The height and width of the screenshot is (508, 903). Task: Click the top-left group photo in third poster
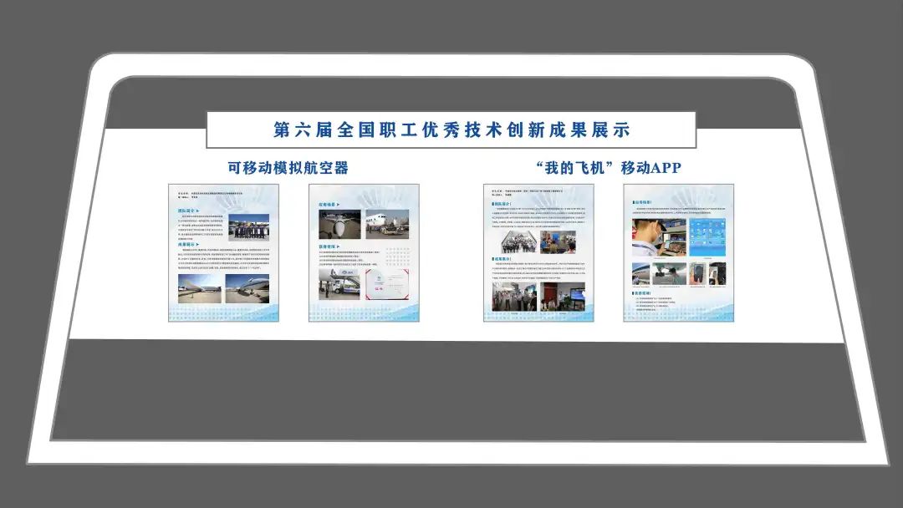click(519, 241)
